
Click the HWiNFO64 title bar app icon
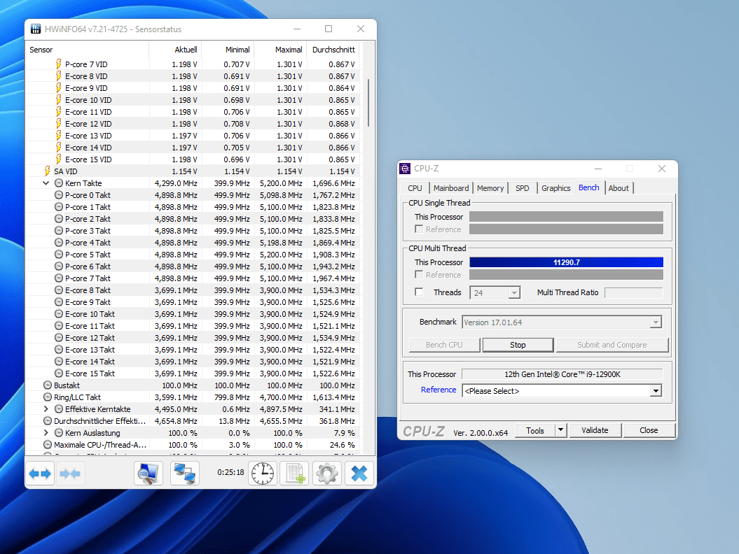tap(36, 29)
